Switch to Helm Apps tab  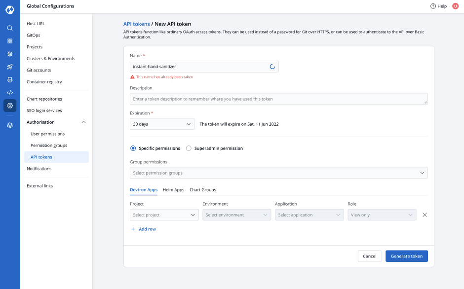(x=173, y=190)
